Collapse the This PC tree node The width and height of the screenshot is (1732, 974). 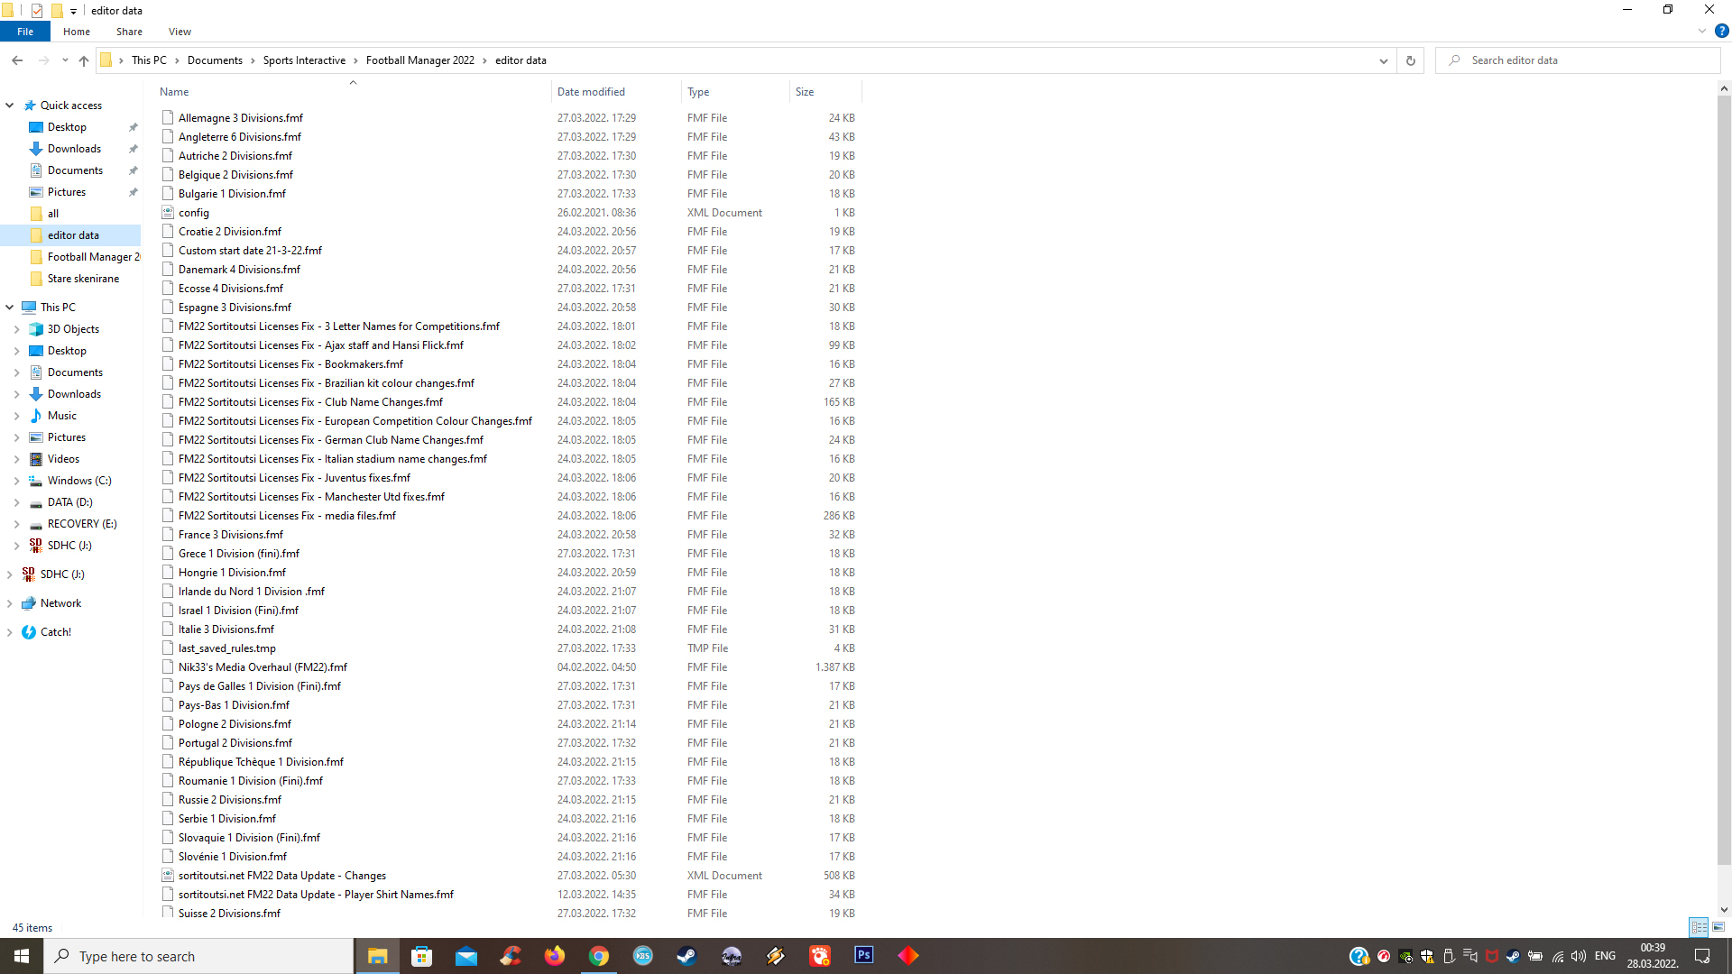[10, 308]
